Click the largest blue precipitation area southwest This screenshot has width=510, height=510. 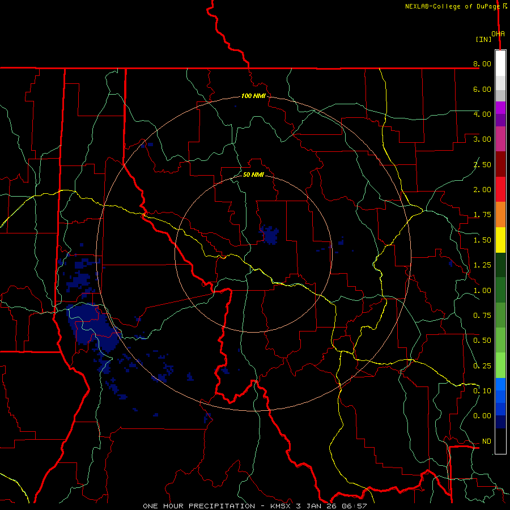(94, 327)
